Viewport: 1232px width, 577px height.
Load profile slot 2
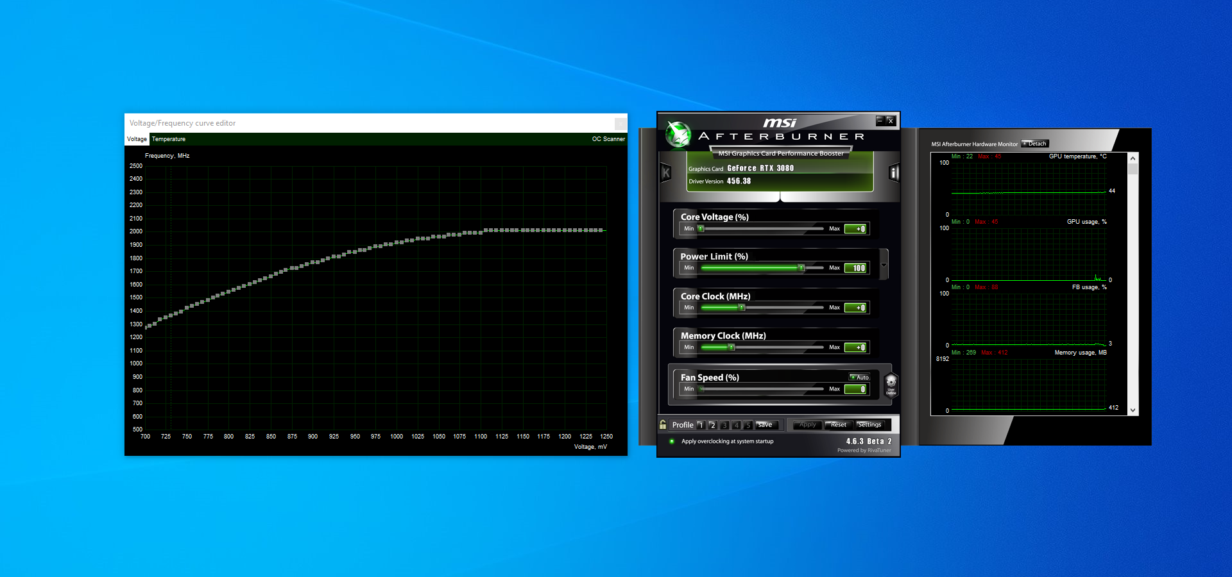click(713, 425)
